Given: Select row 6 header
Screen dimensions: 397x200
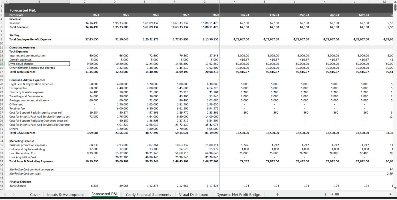Looking at the screenshot, I should tap(2, 27).
